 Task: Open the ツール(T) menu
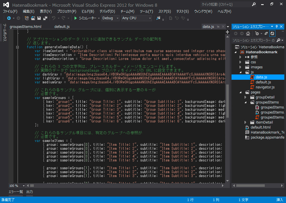[146, 11]
